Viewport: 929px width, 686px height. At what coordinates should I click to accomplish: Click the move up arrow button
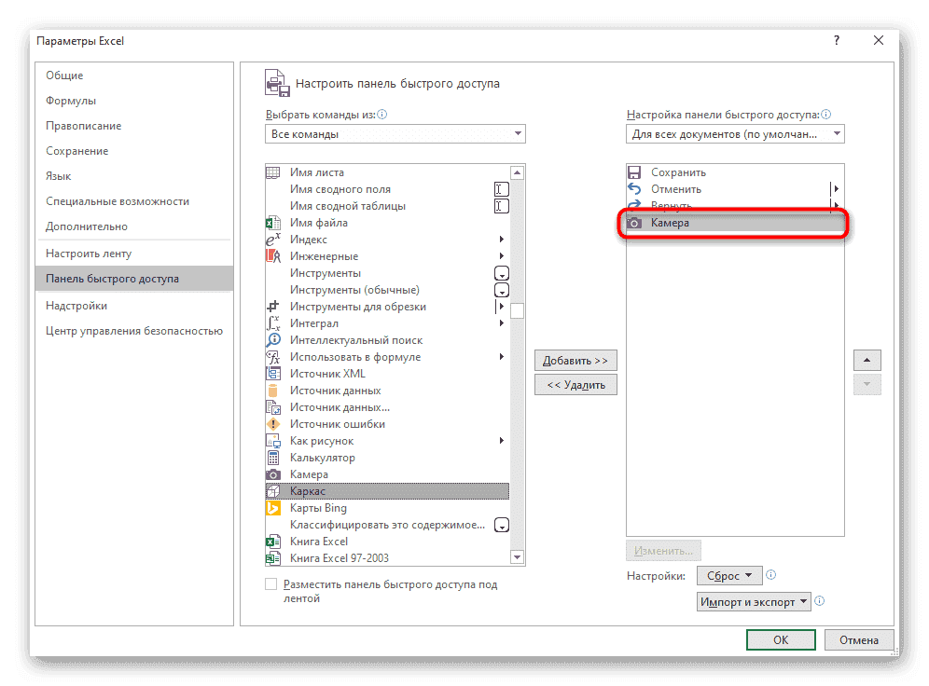coord(867,361)
